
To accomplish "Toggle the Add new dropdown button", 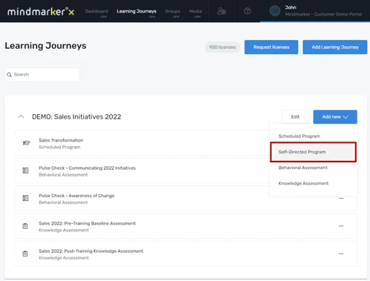I will click(335, 117).
